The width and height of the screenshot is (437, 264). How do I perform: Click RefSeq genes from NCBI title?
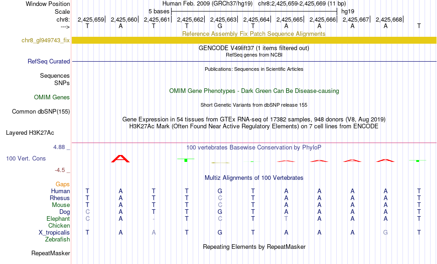[x=254, y=55]
